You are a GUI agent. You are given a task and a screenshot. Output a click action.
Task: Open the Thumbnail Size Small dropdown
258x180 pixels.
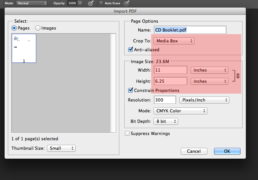(61, 148)
